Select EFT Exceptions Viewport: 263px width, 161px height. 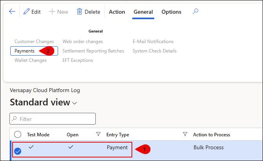tap(77, 60)
